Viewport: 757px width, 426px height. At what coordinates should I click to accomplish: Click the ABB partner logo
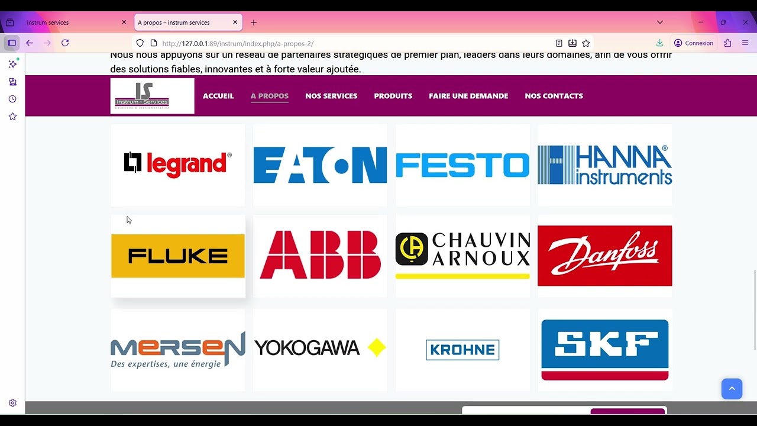[320, 256]
